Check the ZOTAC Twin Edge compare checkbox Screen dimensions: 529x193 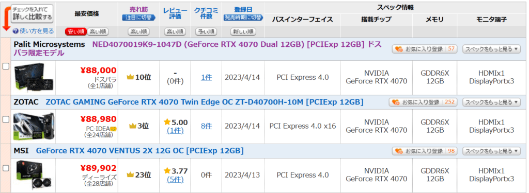[6, 119]
